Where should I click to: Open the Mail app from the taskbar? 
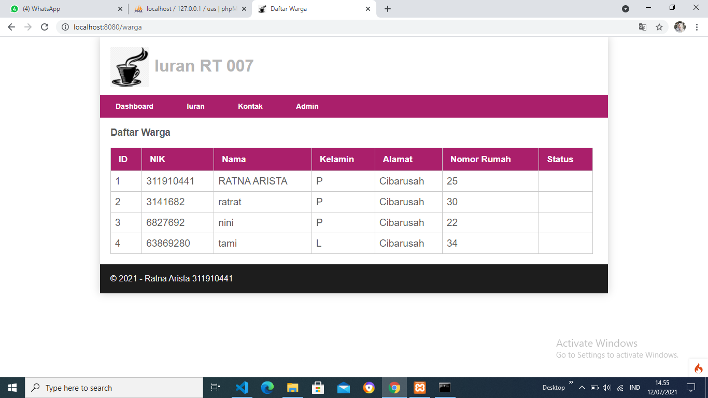click(x=343, y=387)
